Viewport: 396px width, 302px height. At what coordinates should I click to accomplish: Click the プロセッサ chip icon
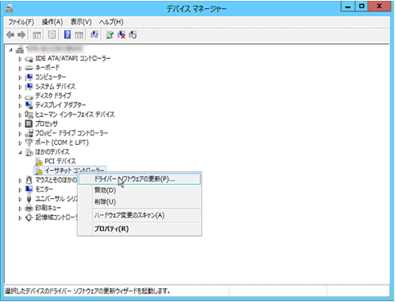tap(29, 124)
